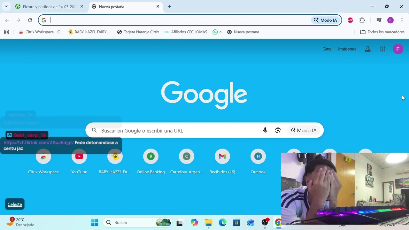Open Outlook from the taskbar
The width and height of the screenshot is (409, 230).
(x=251, y=222)
